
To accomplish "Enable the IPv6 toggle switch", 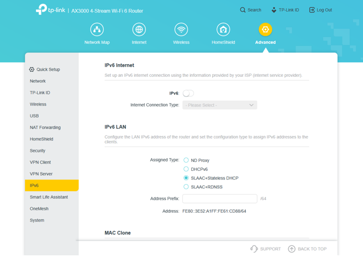I will pos(188,93).
